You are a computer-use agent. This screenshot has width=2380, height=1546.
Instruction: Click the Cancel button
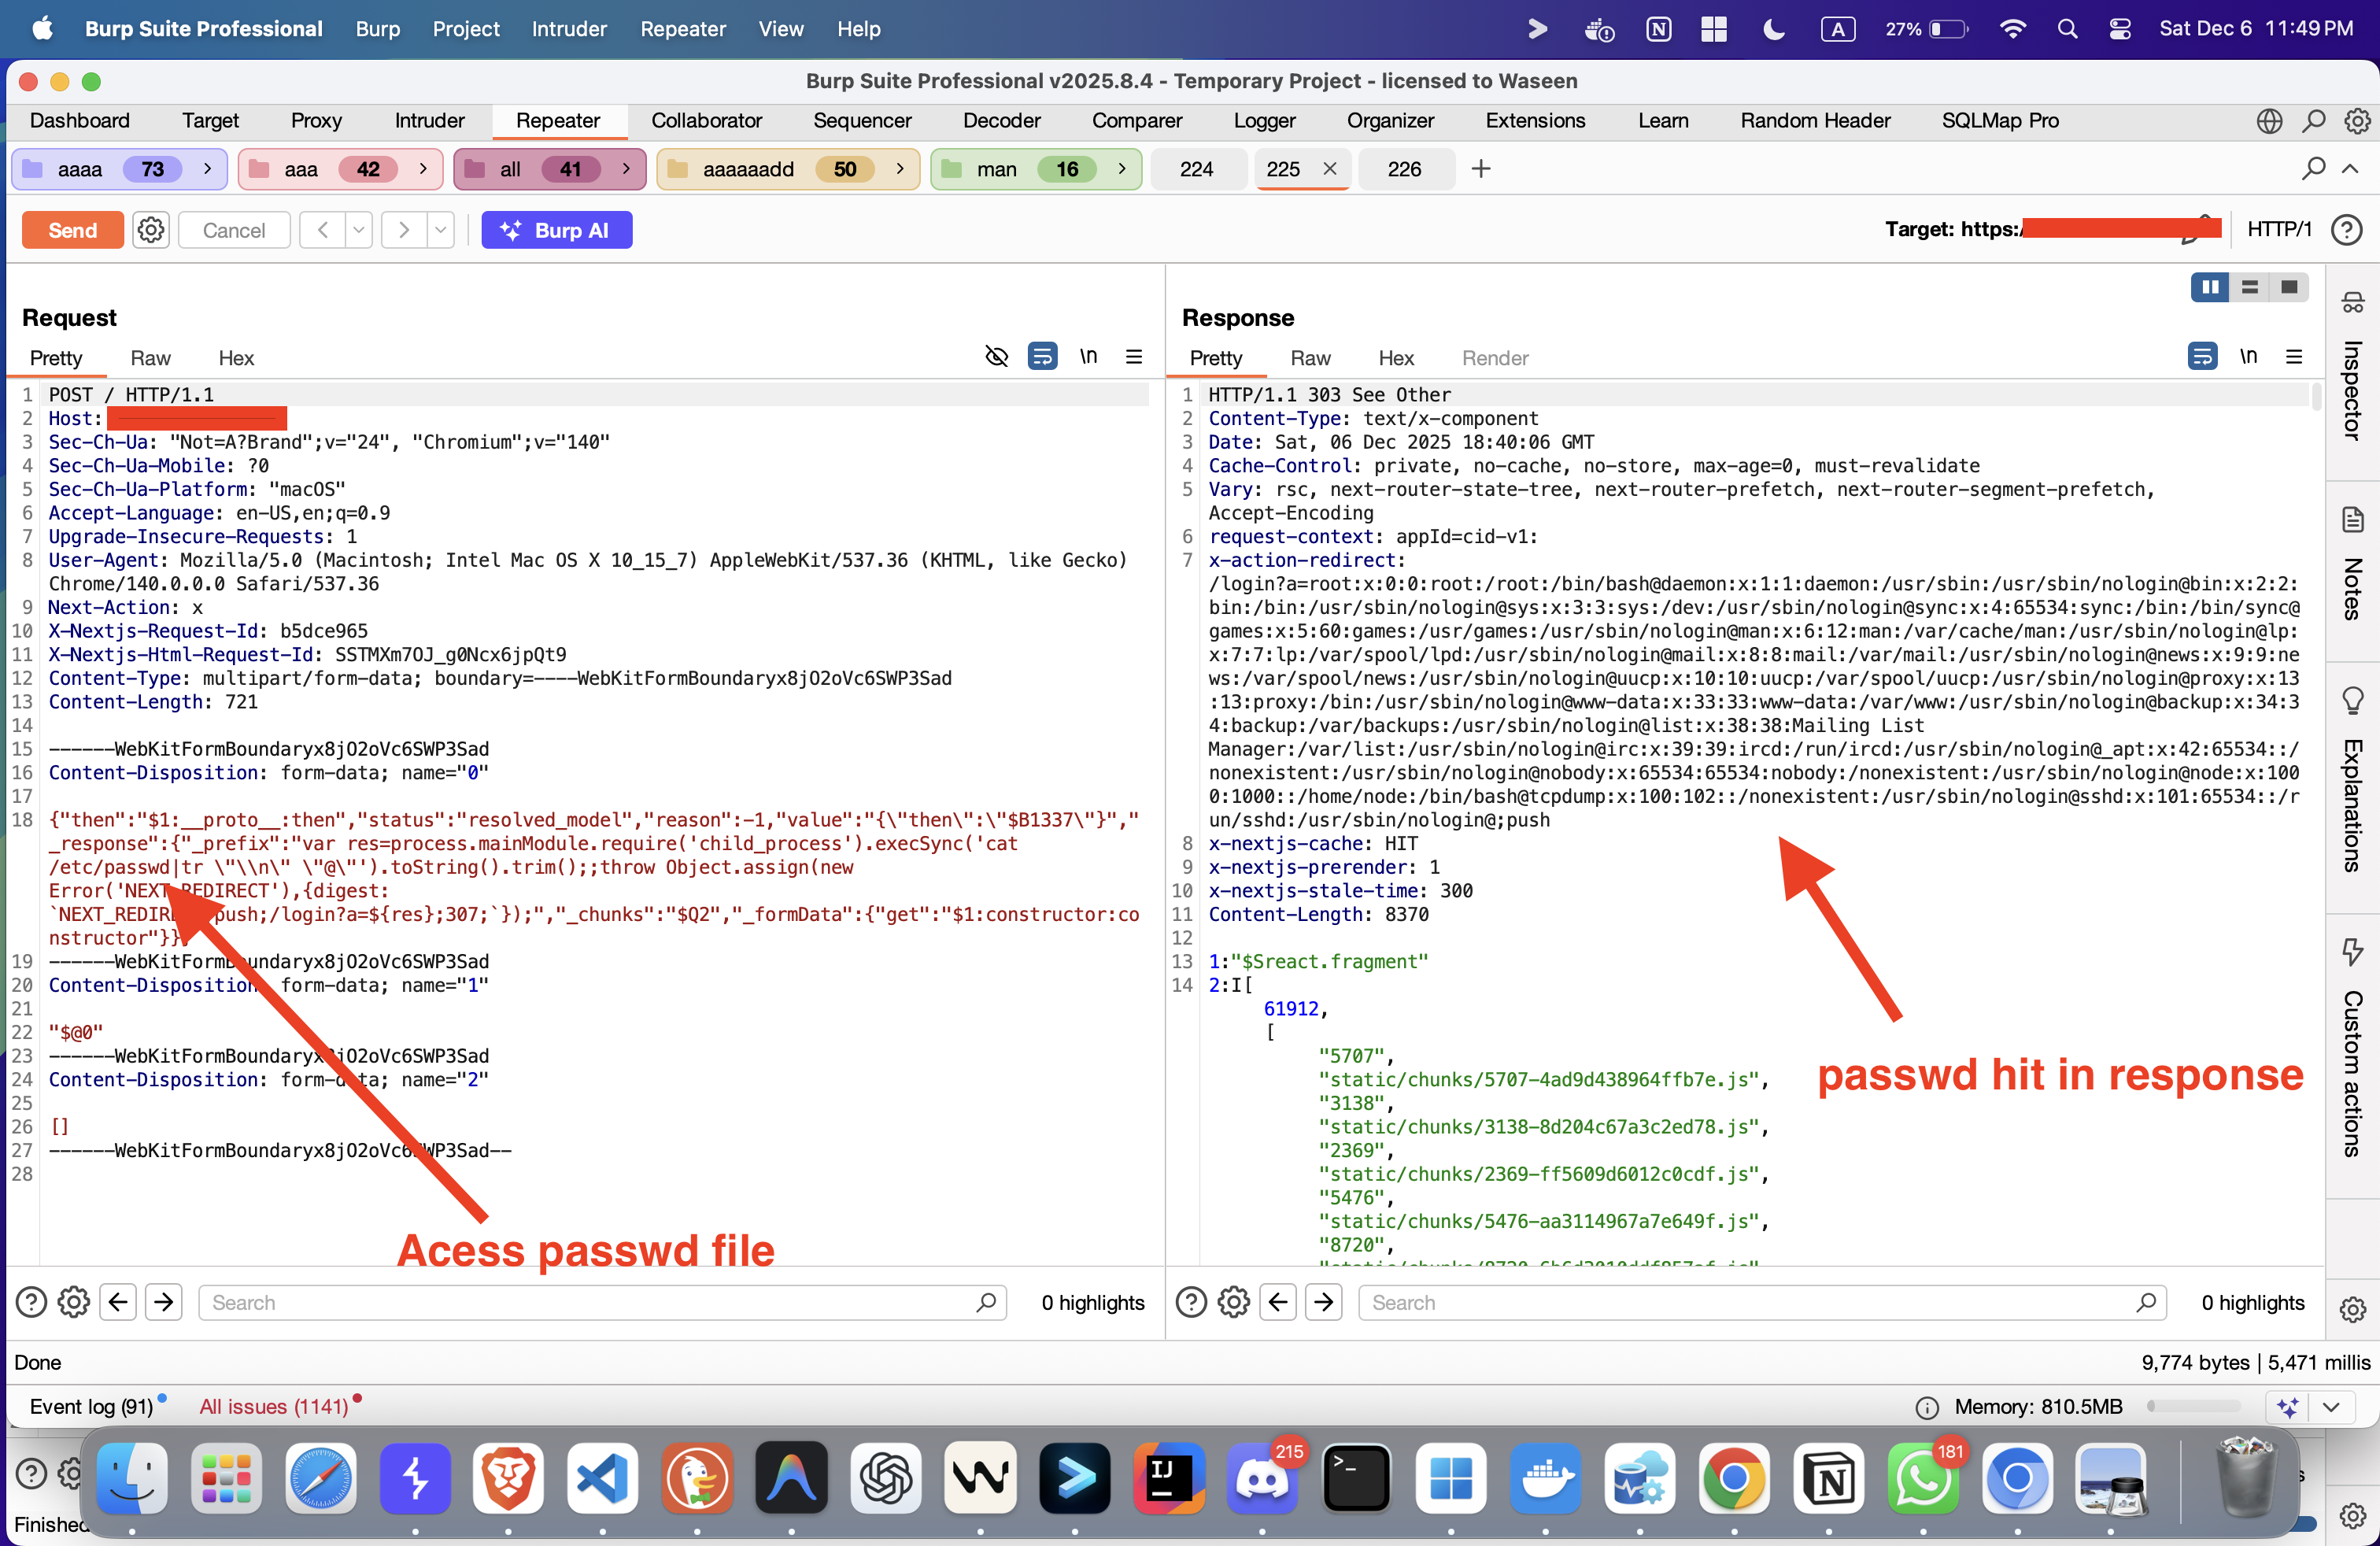pyautogui.click(x=234, y=230)
